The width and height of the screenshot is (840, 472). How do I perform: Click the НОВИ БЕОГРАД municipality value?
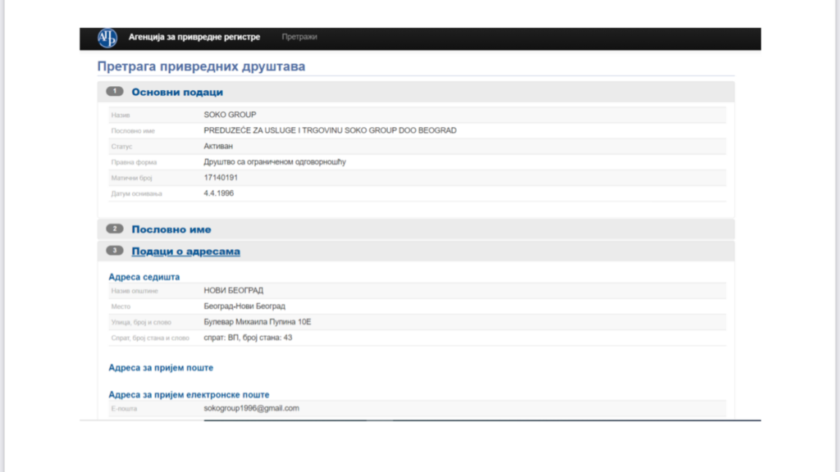(x=233, y=291)
